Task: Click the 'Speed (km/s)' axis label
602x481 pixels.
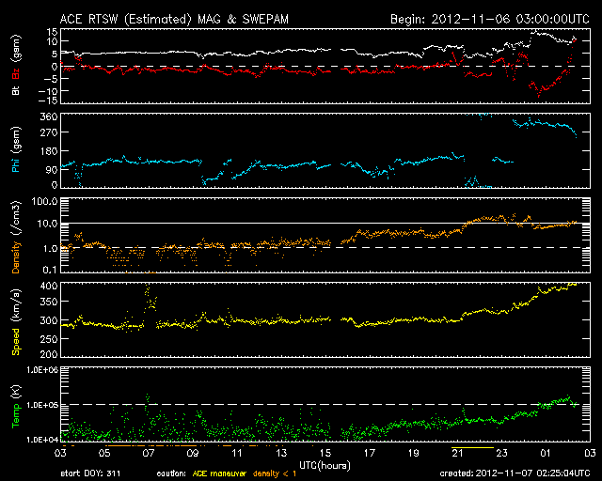Action: click(16, 322)
